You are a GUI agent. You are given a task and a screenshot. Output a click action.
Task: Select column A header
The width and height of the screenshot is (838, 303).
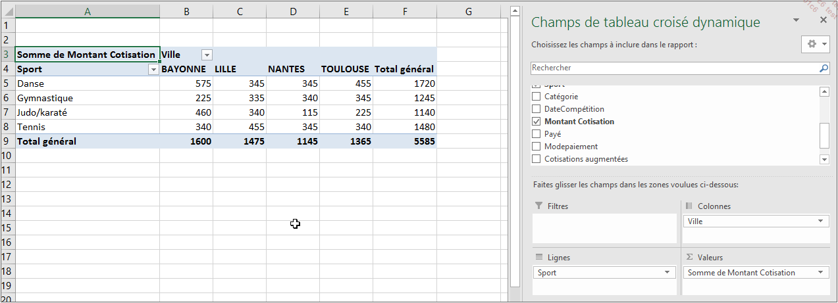(x=88, y=11)
